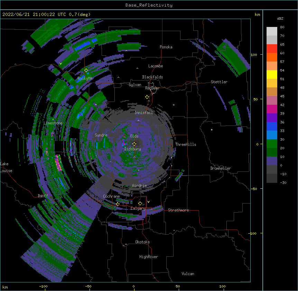Click the -50 tick on vertical axis
298x291 pixels.
coord(254,189)
